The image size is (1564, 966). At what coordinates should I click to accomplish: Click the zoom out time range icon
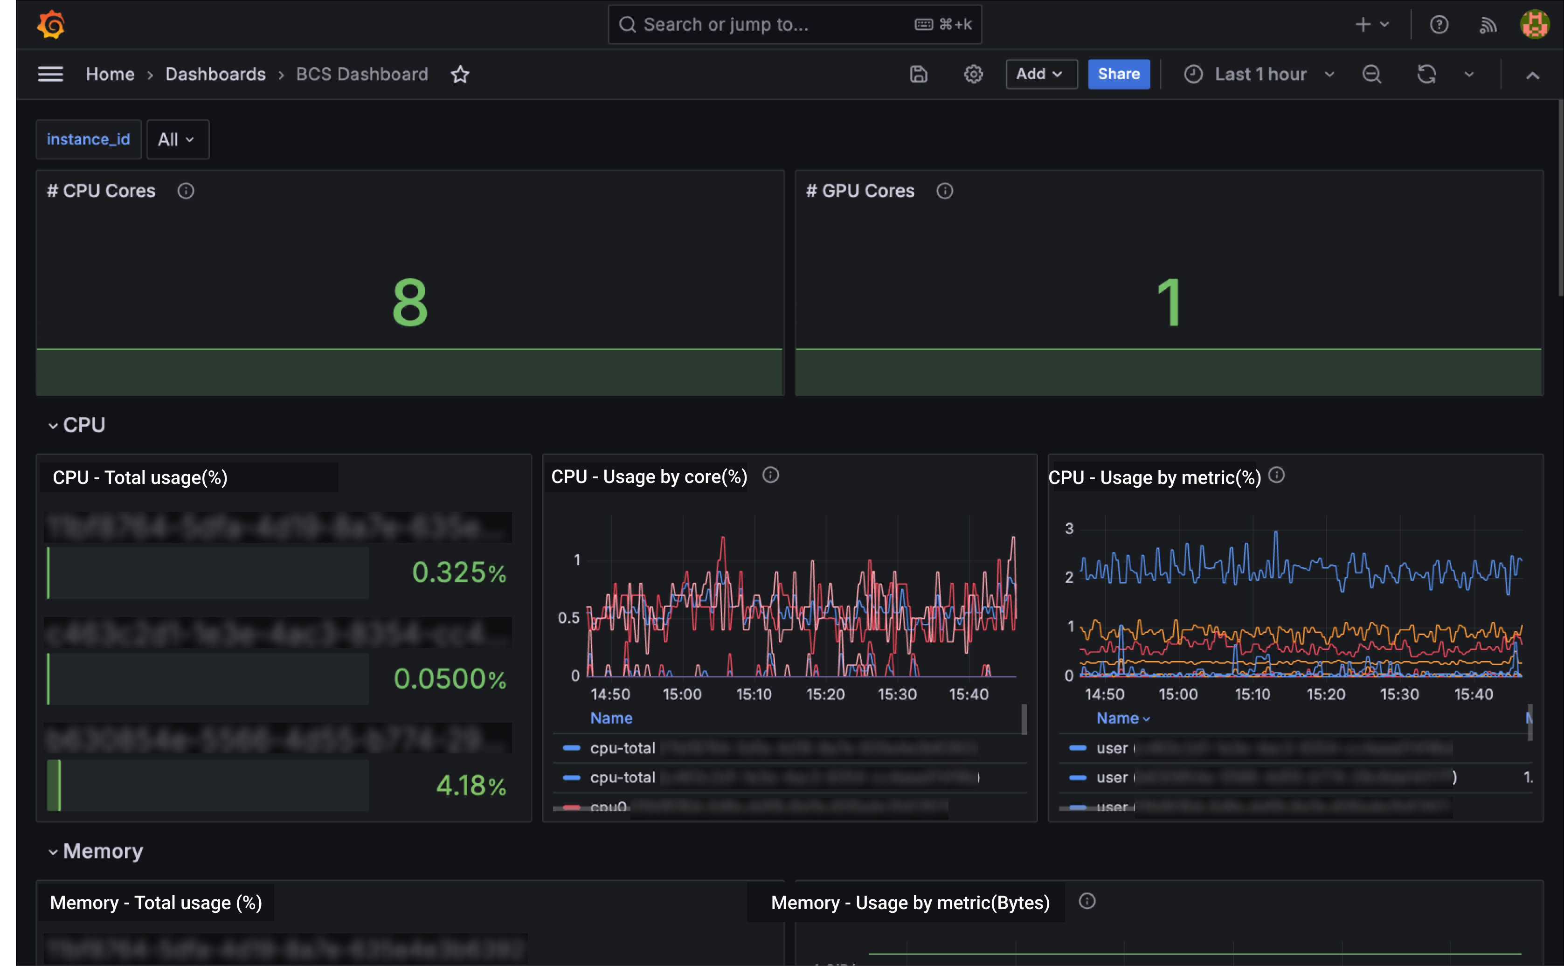1371,74
